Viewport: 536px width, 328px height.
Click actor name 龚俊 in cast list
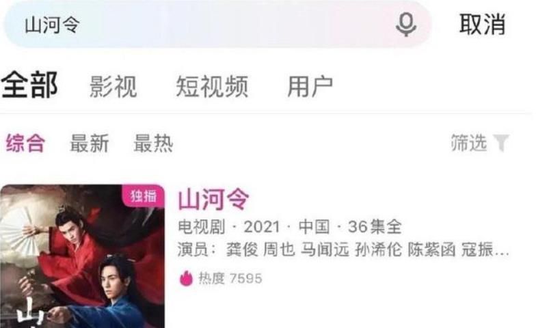coord(242,250)
